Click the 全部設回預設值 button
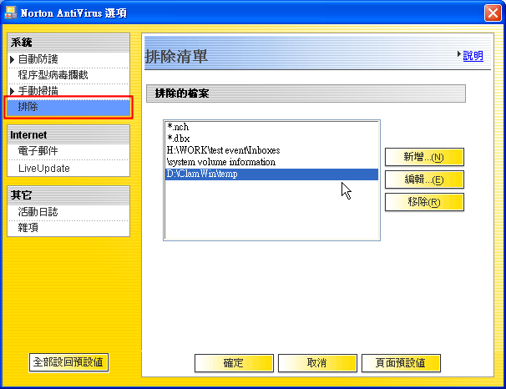 [x=68, y=362]
